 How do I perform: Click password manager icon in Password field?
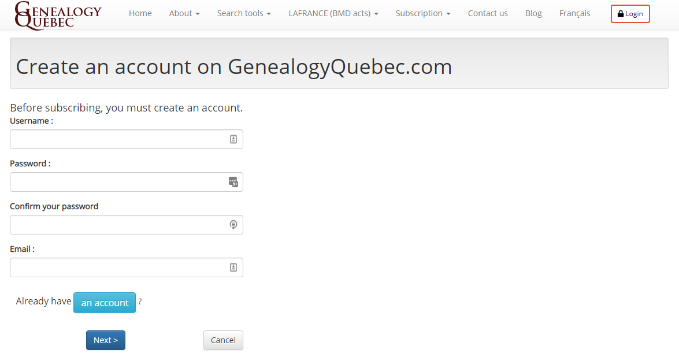[x=233, y=182]
